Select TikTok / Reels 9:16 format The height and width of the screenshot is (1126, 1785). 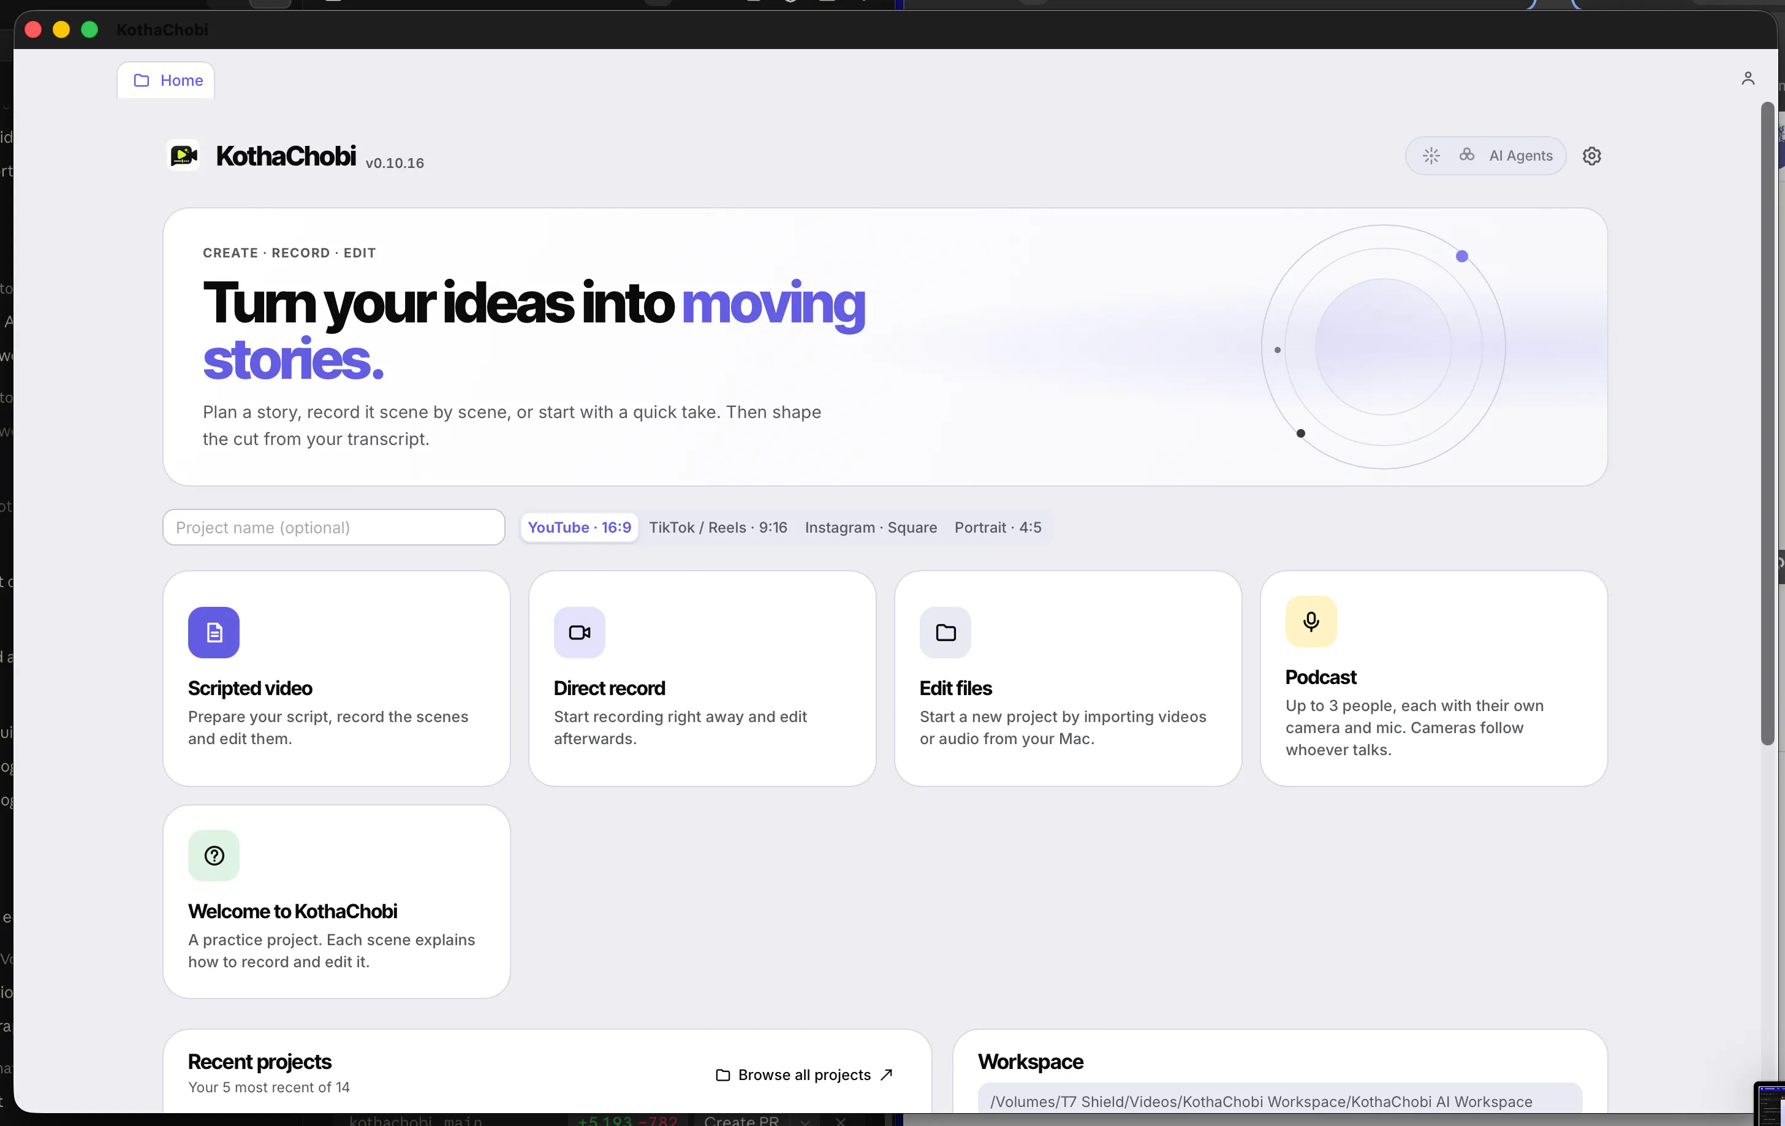tap(718, 527)
